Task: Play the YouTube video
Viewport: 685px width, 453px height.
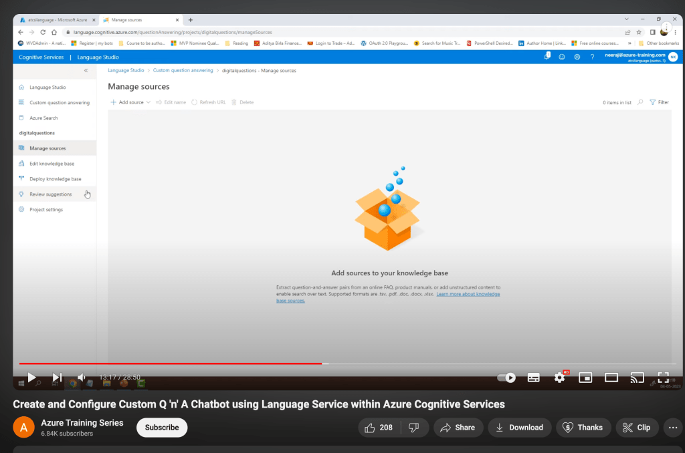Action: pos(31,377)
